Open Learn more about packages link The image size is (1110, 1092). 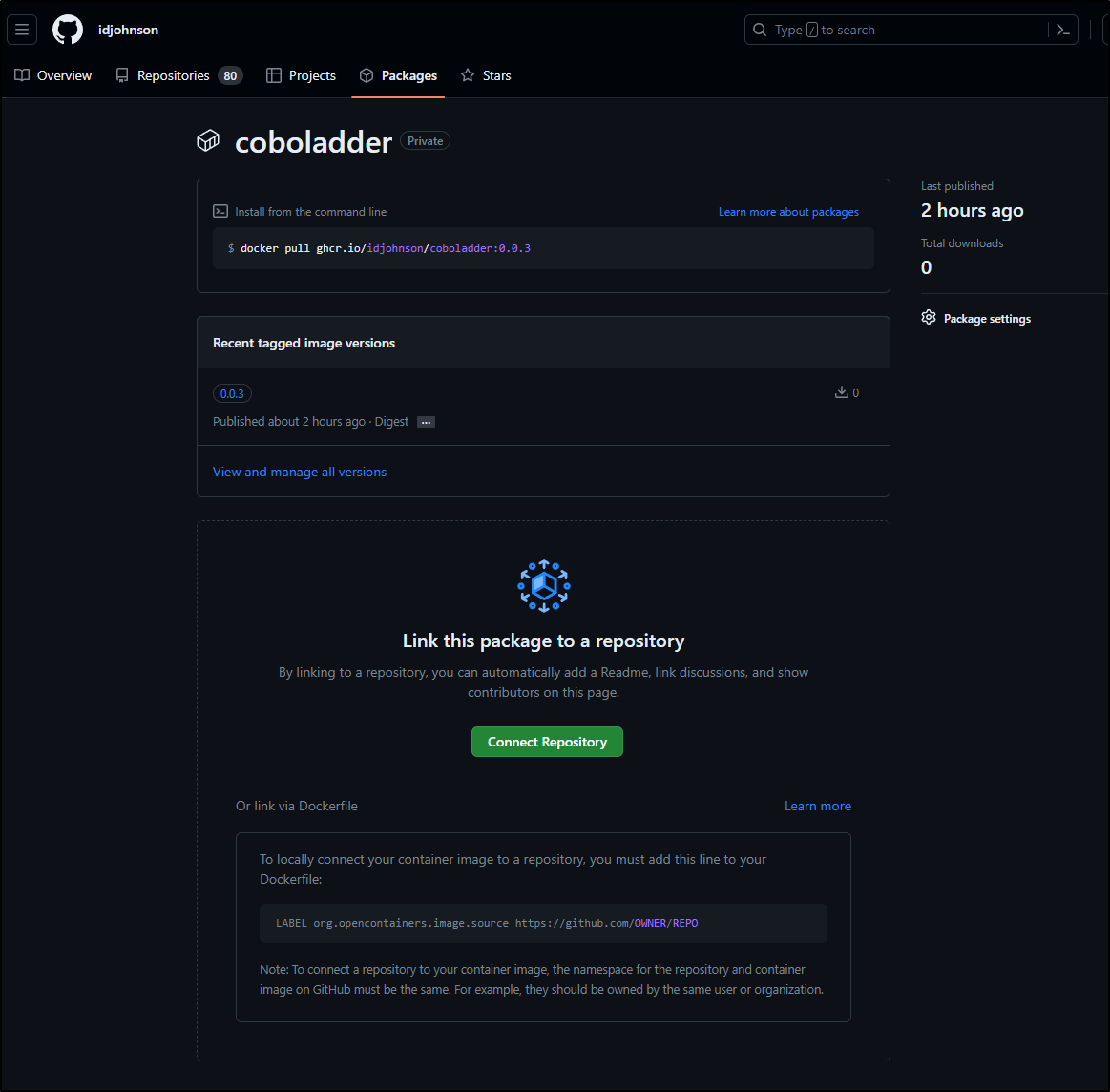788,212
